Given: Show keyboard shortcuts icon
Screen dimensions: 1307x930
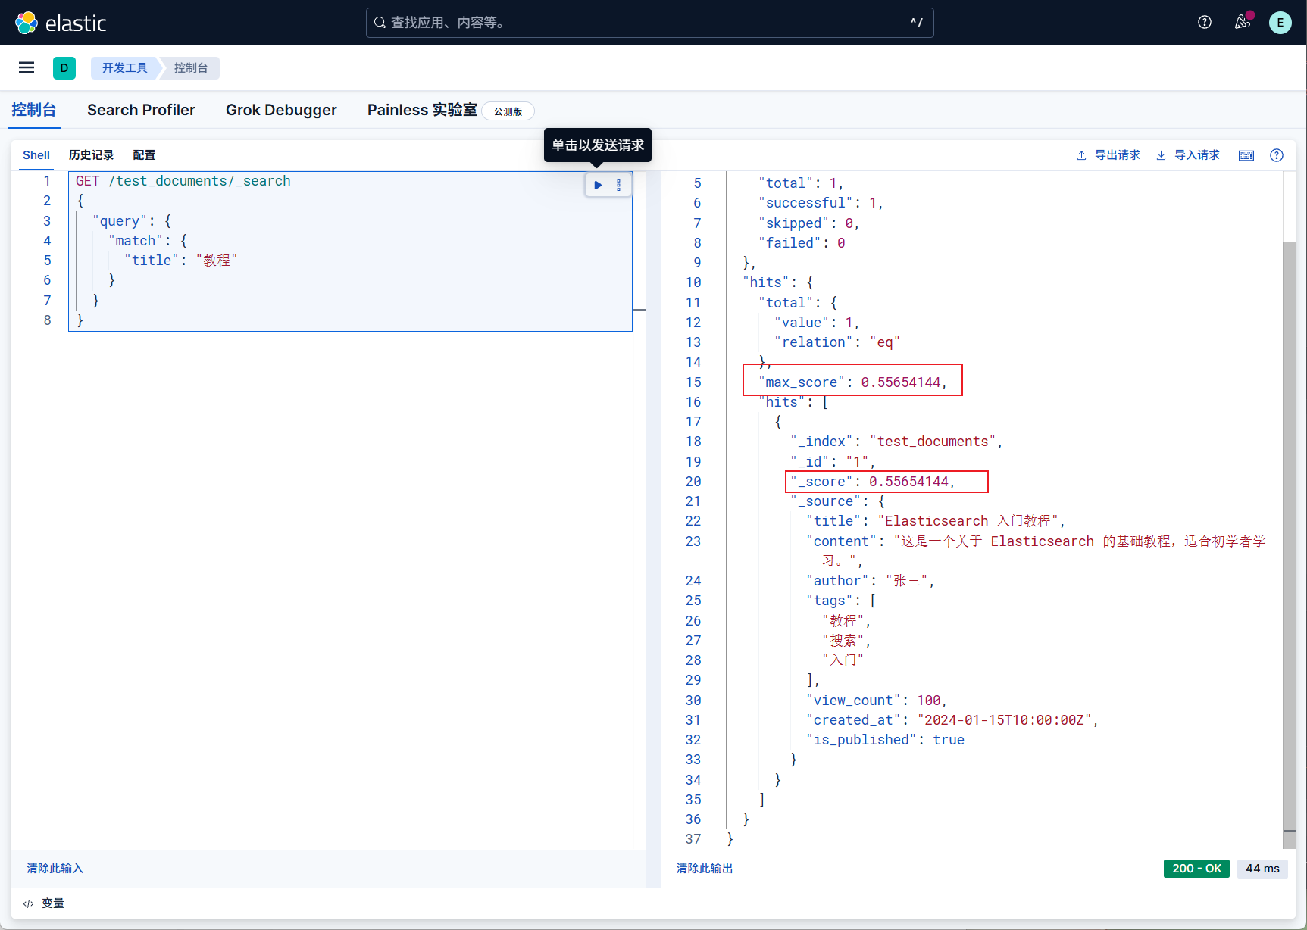Looking at the screenshot, I should pyautogui.click(x=1246, y=155).
